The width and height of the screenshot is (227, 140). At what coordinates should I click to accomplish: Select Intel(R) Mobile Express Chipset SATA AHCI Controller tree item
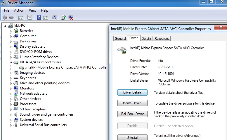point(66,67)
